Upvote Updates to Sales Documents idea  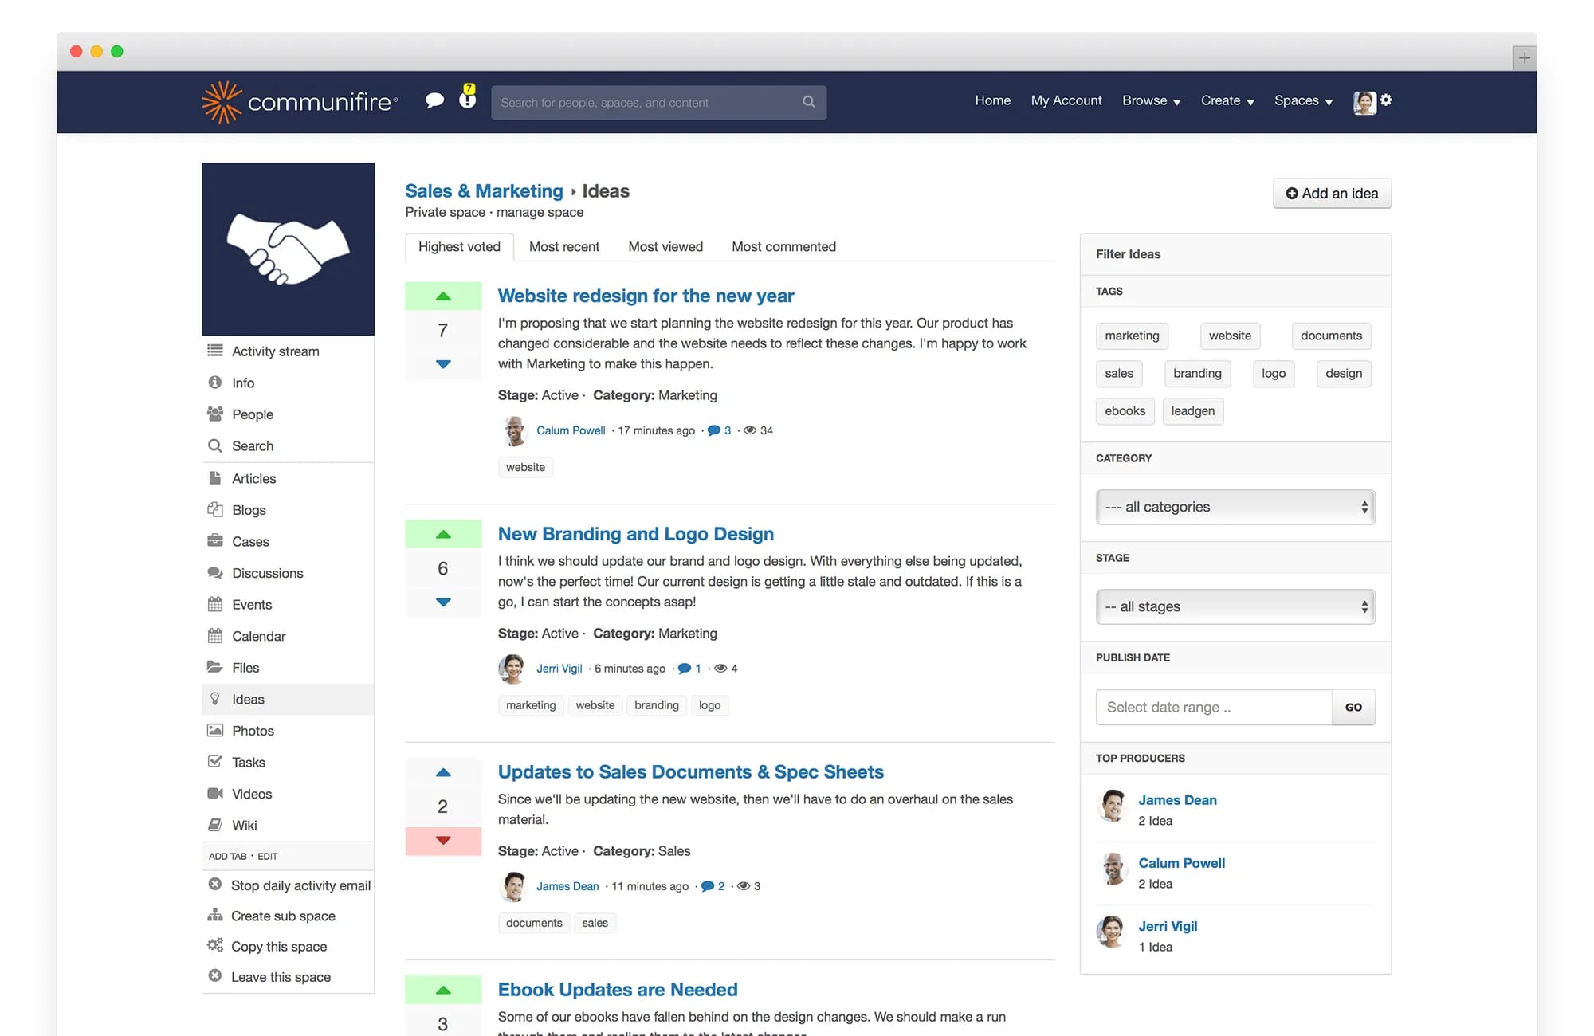[x=443, y=773]
